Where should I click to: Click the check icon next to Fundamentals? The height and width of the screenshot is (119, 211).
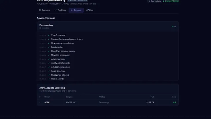click(x=49, y=47)
